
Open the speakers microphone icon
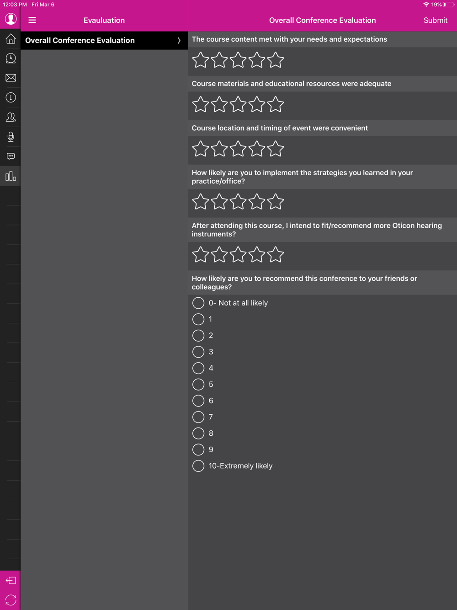pos(11,137)
